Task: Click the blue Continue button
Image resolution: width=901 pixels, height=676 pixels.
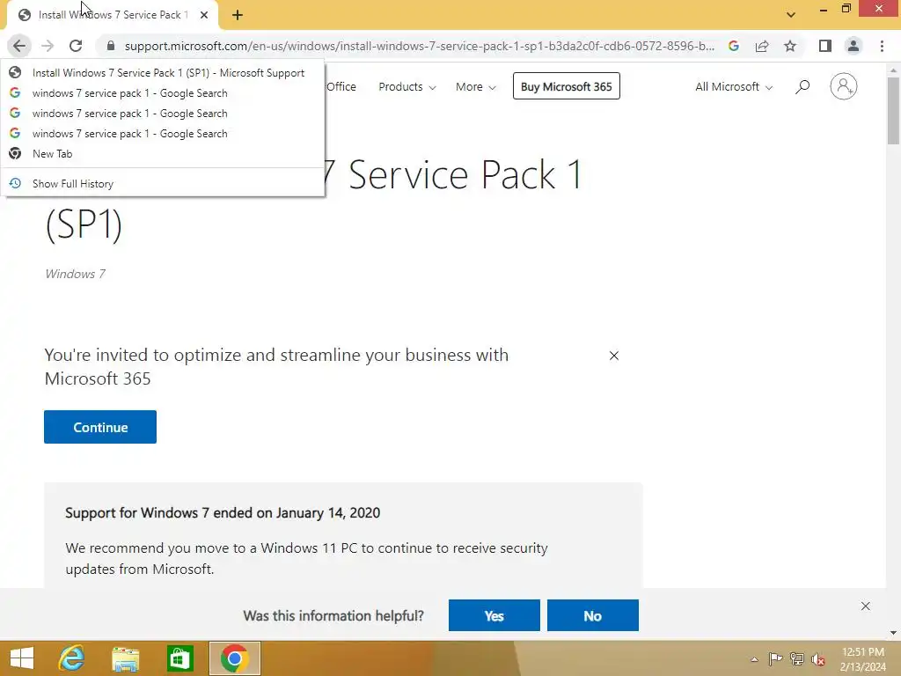Action: [100, 427]
